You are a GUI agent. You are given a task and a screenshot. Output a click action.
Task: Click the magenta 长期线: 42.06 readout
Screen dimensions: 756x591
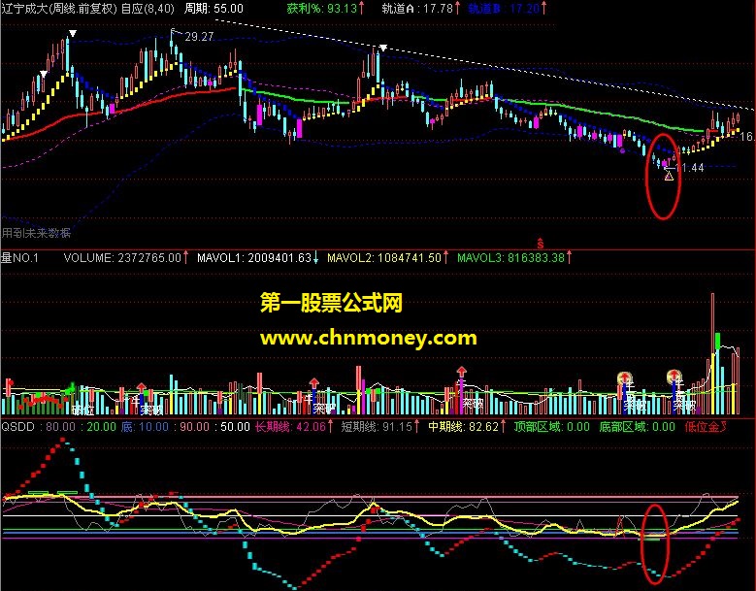pos(294,427)
